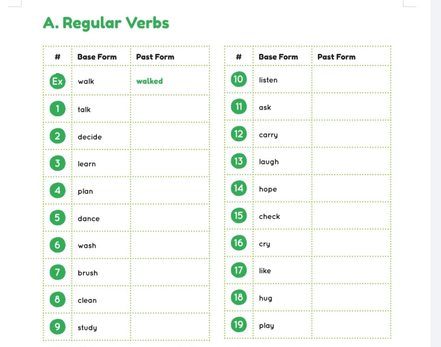
Task: Place cursor in Past Form cell for listen
Action: point(351,79)
